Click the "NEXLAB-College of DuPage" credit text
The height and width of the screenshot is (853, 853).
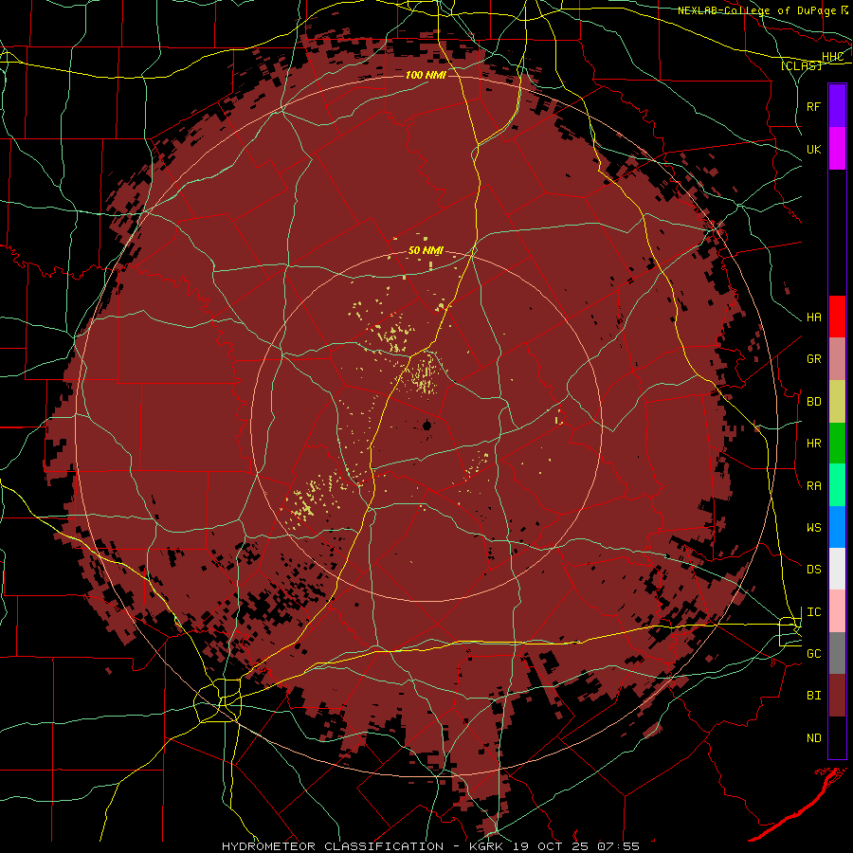(x=756, y=10)
